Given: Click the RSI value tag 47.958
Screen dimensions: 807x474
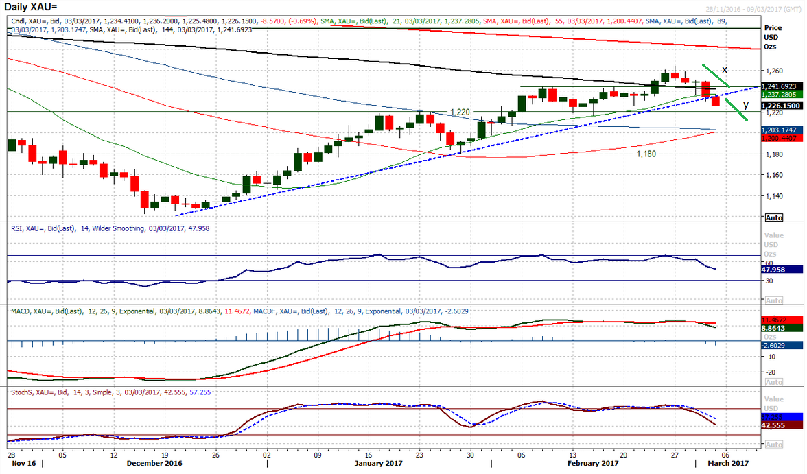Looking at the screenshot, I should pos(782,270).
